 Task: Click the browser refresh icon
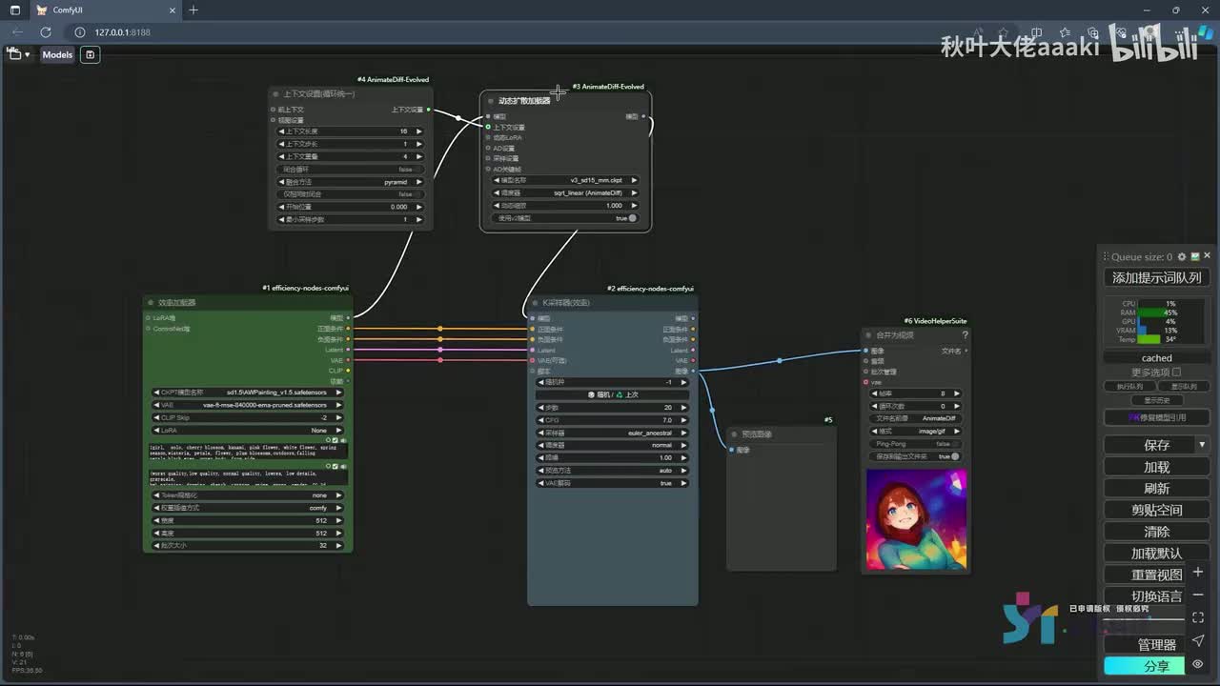45,31
